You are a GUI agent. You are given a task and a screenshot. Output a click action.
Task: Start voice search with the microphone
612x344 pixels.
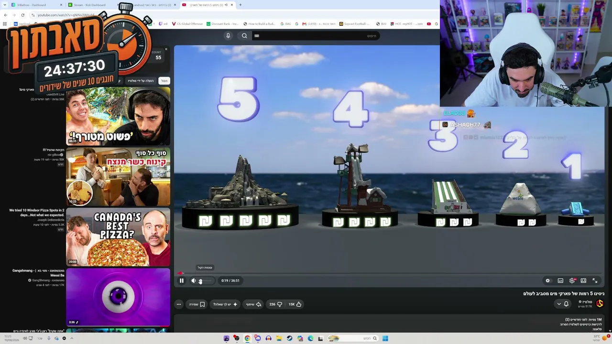(x=228, y=36)
